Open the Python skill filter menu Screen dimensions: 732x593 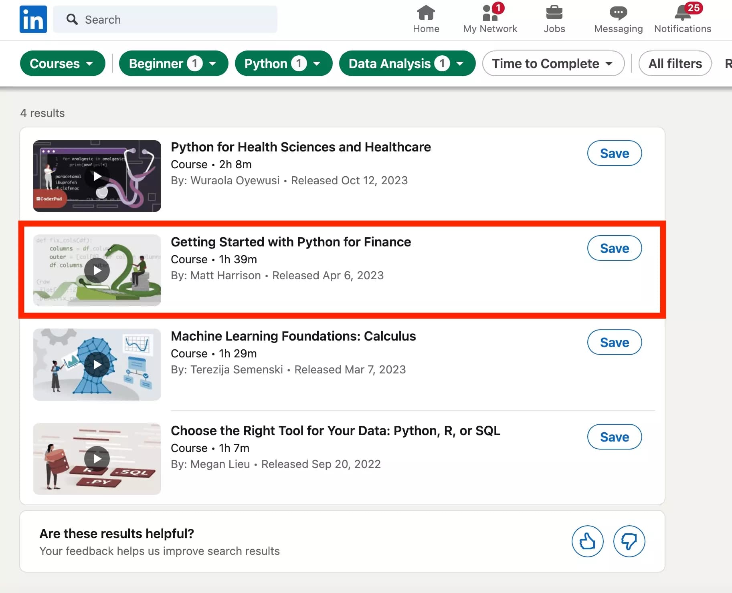point(283,63)
